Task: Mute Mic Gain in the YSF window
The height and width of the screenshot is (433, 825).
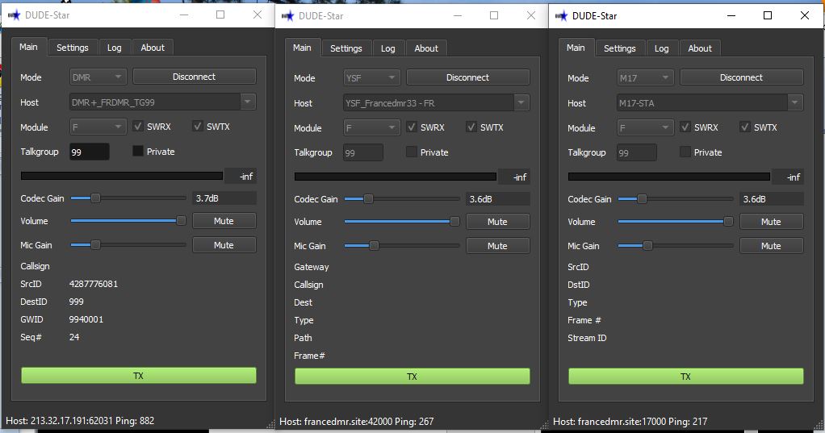Action: pyautogui.click(x=498, y=247)
